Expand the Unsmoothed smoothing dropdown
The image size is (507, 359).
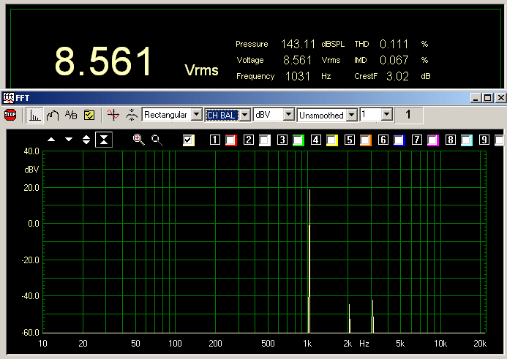point(352,115)
